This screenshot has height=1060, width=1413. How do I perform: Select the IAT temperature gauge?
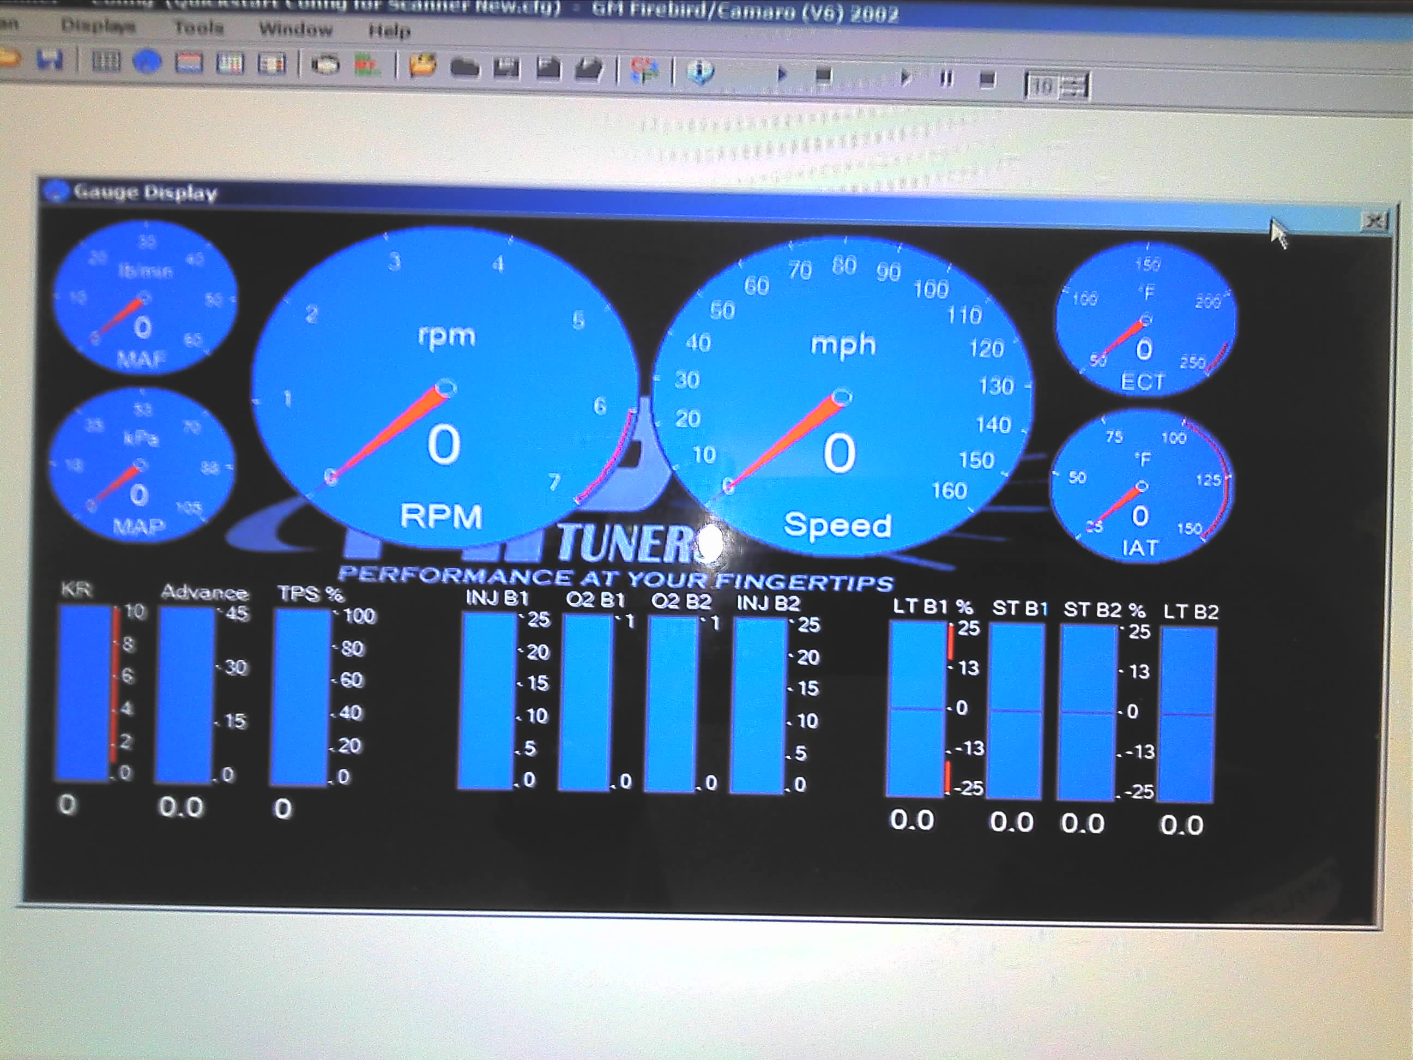[1142, 487]
